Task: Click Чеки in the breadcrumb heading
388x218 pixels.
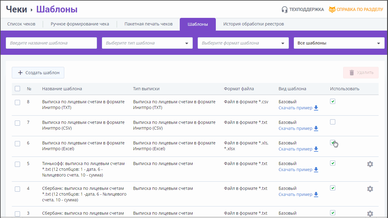Action: (17, 9)
